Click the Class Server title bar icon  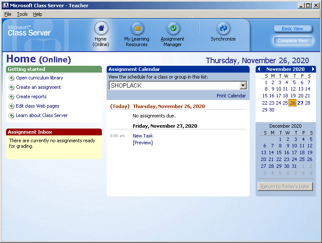point(6,5)
